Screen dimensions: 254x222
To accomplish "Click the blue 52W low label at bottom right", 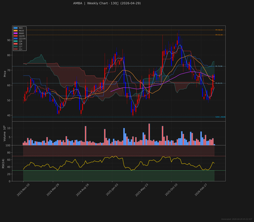I will coord(220,117).
